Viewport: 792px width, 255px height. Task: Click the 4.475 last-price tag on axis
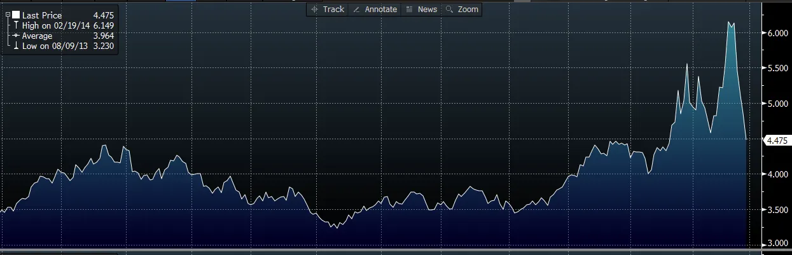[x=777, y=140]
